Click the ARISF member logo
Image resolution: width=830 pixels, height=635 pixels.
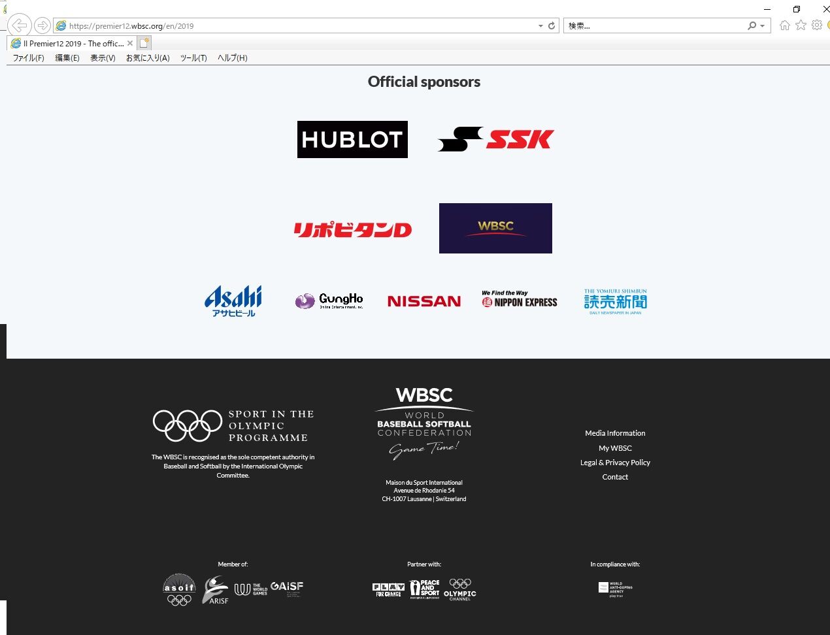coord(216,590)
